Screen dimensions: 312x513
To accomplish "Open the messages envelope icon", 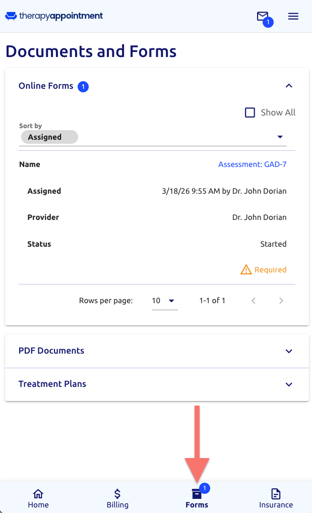I will point(262,16).
